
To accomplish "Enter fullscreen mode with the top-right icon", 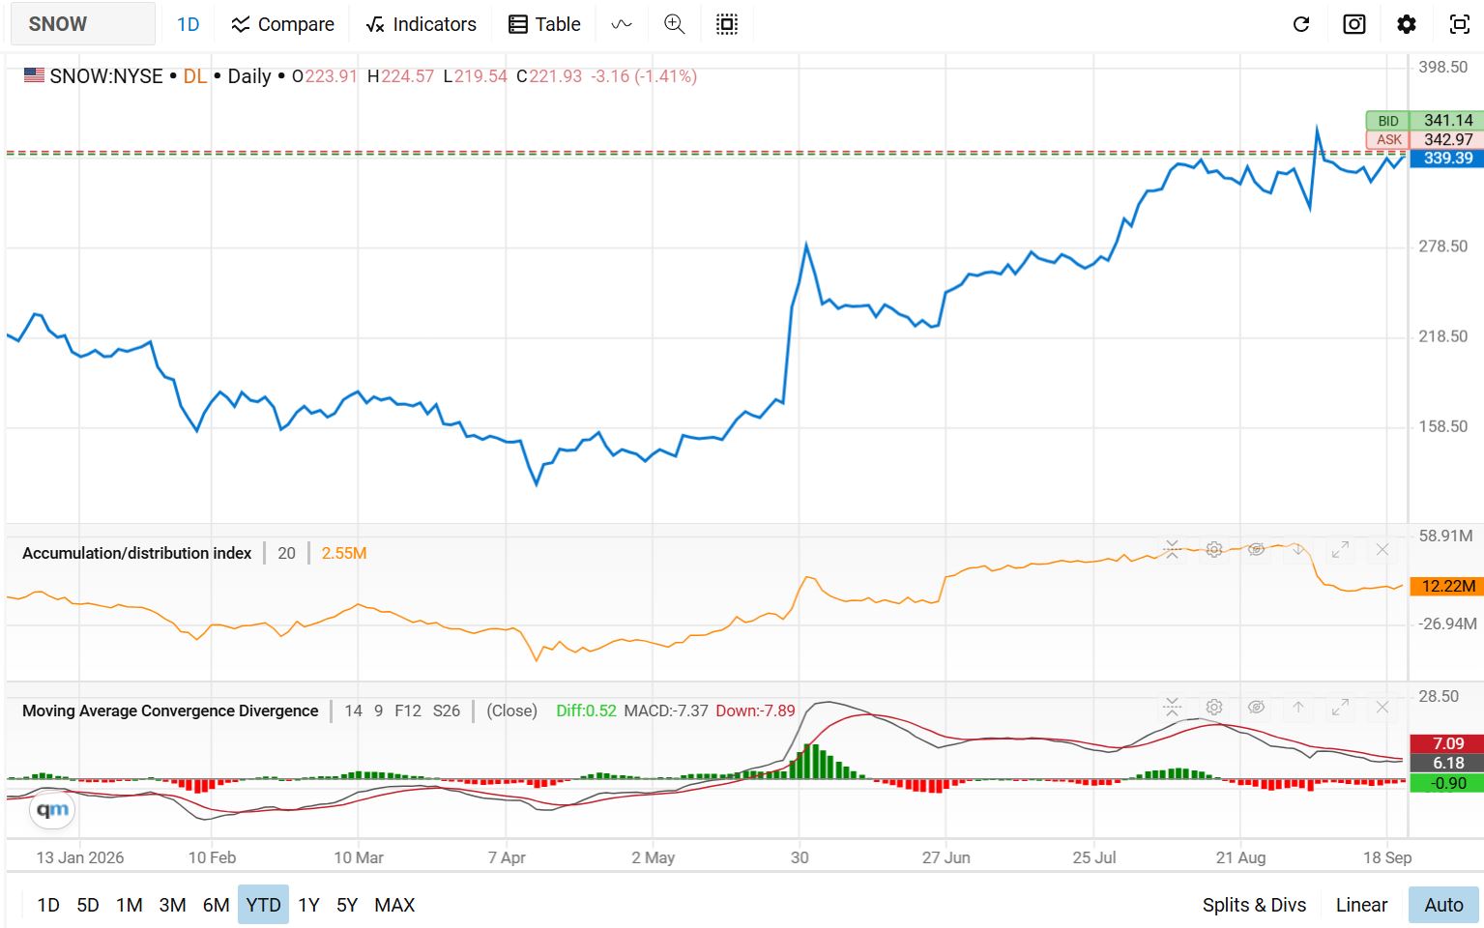I will click(x=1460, y=24).
